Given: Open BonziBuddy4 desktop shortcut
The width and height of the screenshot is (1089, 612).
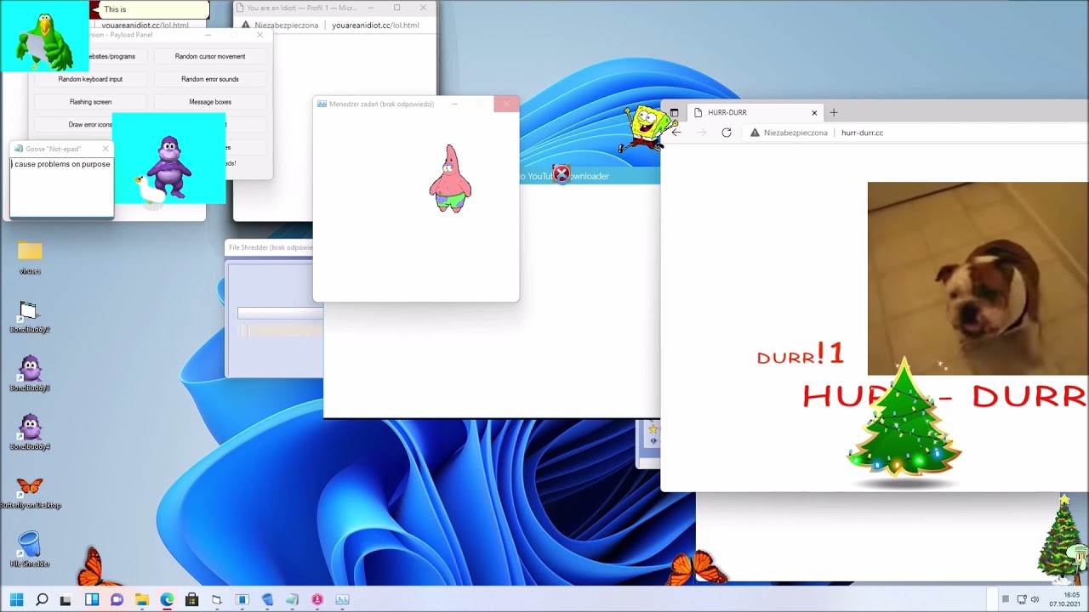Looking at the screenshot, I should pos(30,433).
